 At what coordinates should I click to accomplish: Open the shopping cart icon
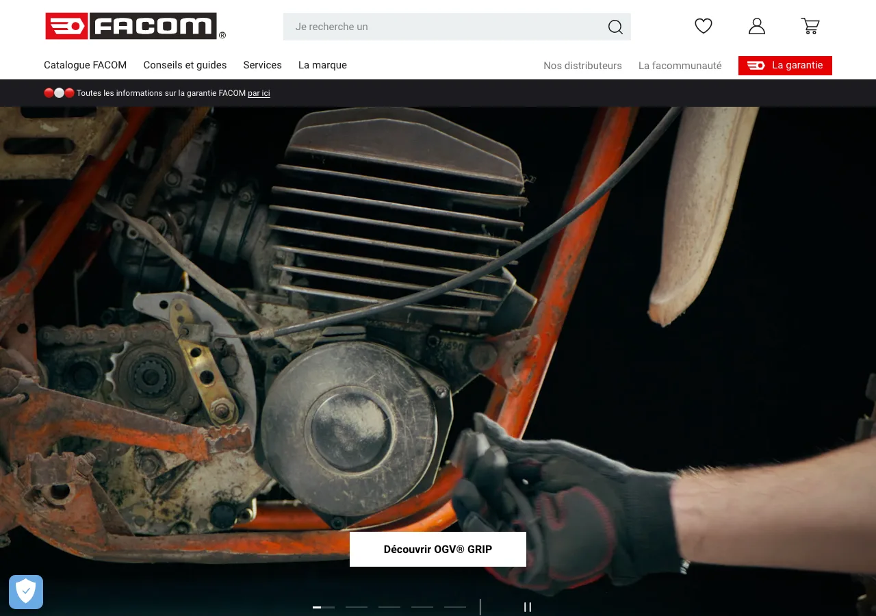[x=810, y=26]
